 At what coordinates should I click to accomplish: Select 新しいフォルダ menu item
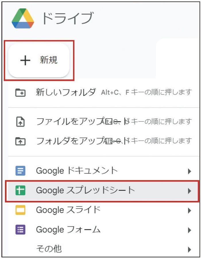(x=66, y=92)
